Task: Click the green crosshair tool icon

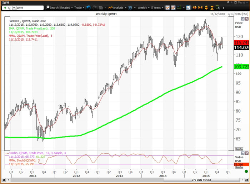Action: tap(179, 7)
